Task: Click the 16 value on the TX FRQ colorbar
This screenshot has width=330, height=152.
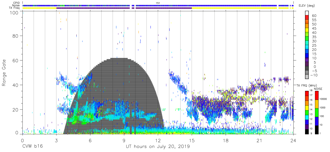Action: tap(312, 100)
